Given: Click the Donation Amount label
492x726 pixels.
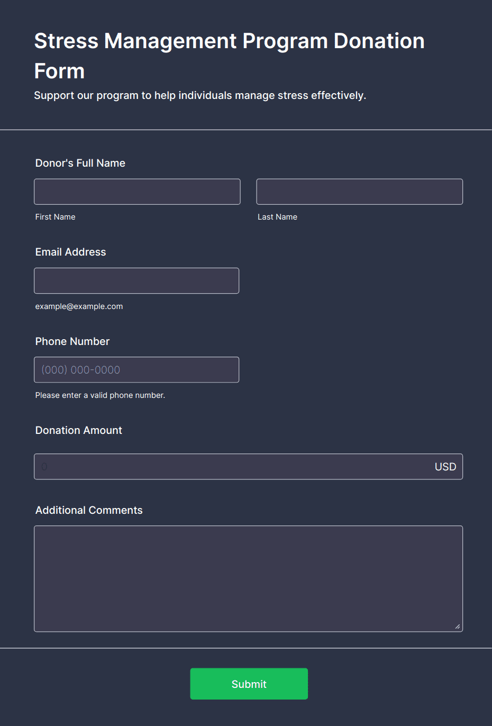Looking at the screenshot, I should click(x=78, y=430).
